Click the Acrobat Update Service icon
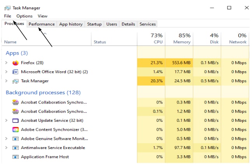252x165 pixels. click(16, 121)
